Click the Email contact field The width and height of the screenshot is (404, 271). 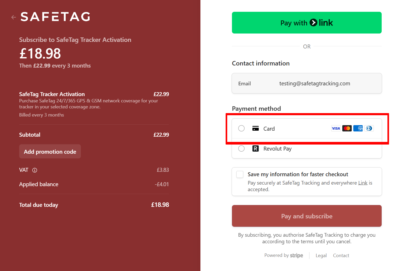[x=307, y=84]
